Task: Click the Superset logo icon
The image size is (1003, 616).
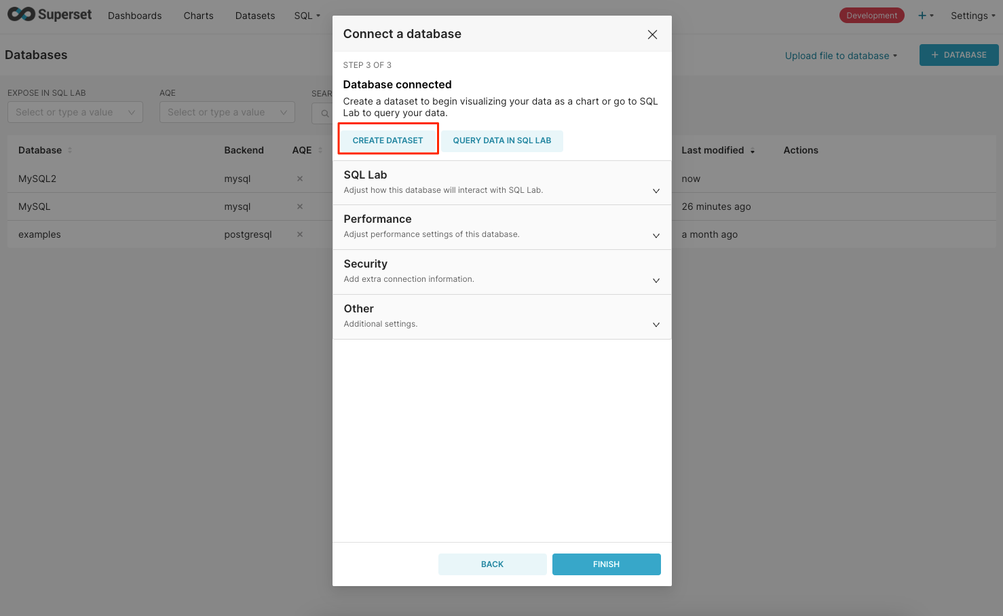Action: pos(21,14)
